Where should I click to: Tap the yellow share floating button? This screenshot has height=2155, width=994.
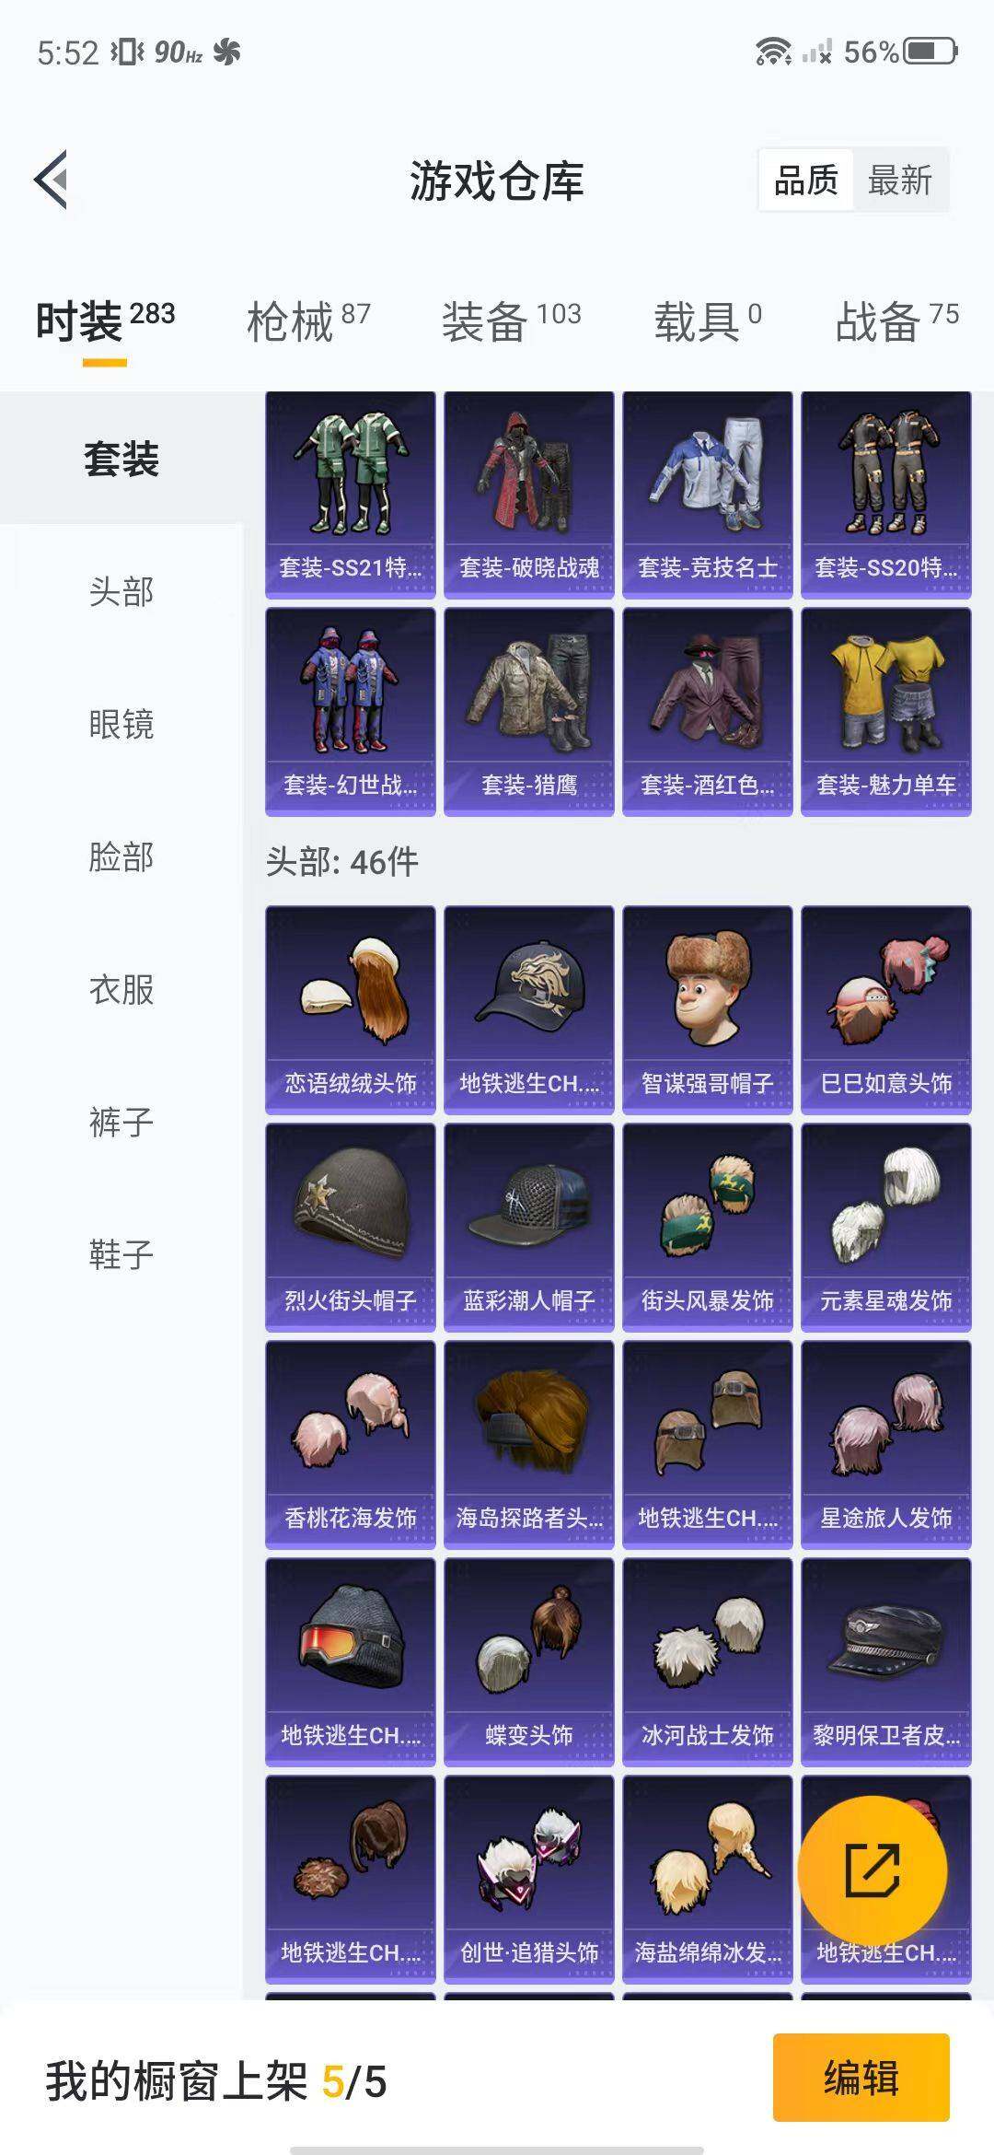point(873,1870)
